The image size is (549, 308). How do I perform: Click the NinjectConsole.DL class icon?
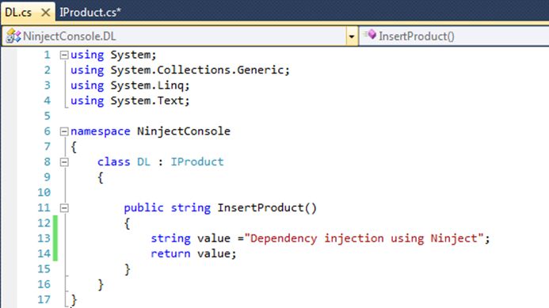[13, 36]
